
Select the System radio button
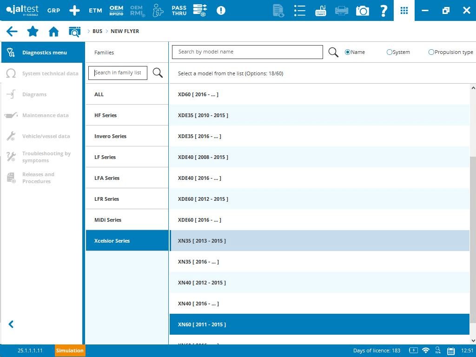coord(390,52)
